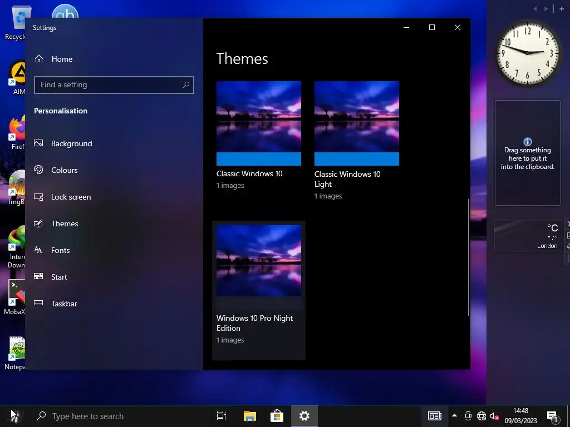
Task: Apply Windows 10 Pro Night Edition theme
Action: pyautogui.click(x=258, y=290)
